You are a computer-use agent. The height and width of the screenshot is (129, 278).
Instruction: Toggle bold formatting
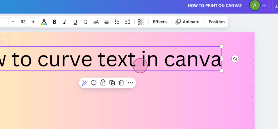click(54, 22)
